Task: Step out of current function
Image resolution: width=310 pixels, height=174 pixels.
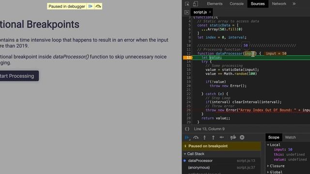Action: tap(213, 137)
